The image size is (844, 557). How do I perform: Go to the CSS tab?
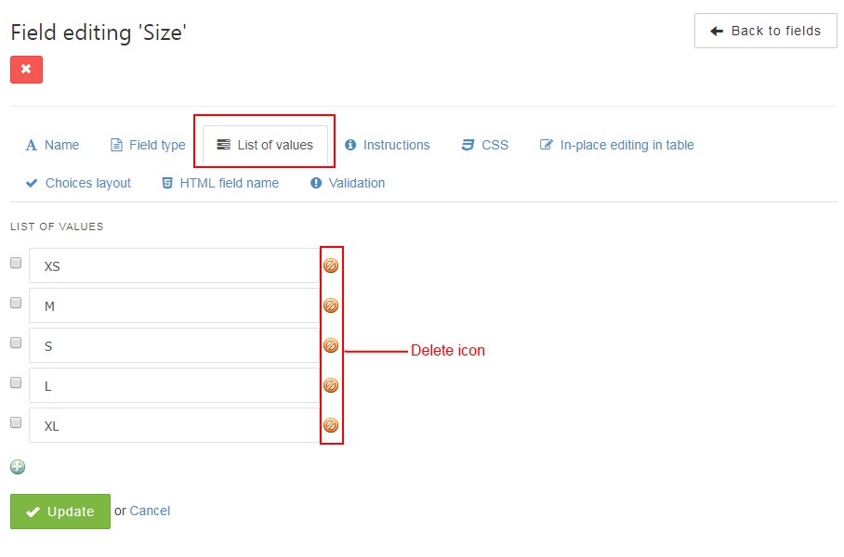[485, 145]
